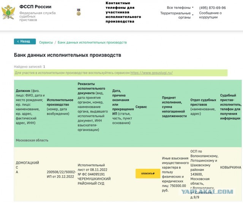
Task: Click the FSSP eagle emblem logo
Action: [x=8, y=13]
